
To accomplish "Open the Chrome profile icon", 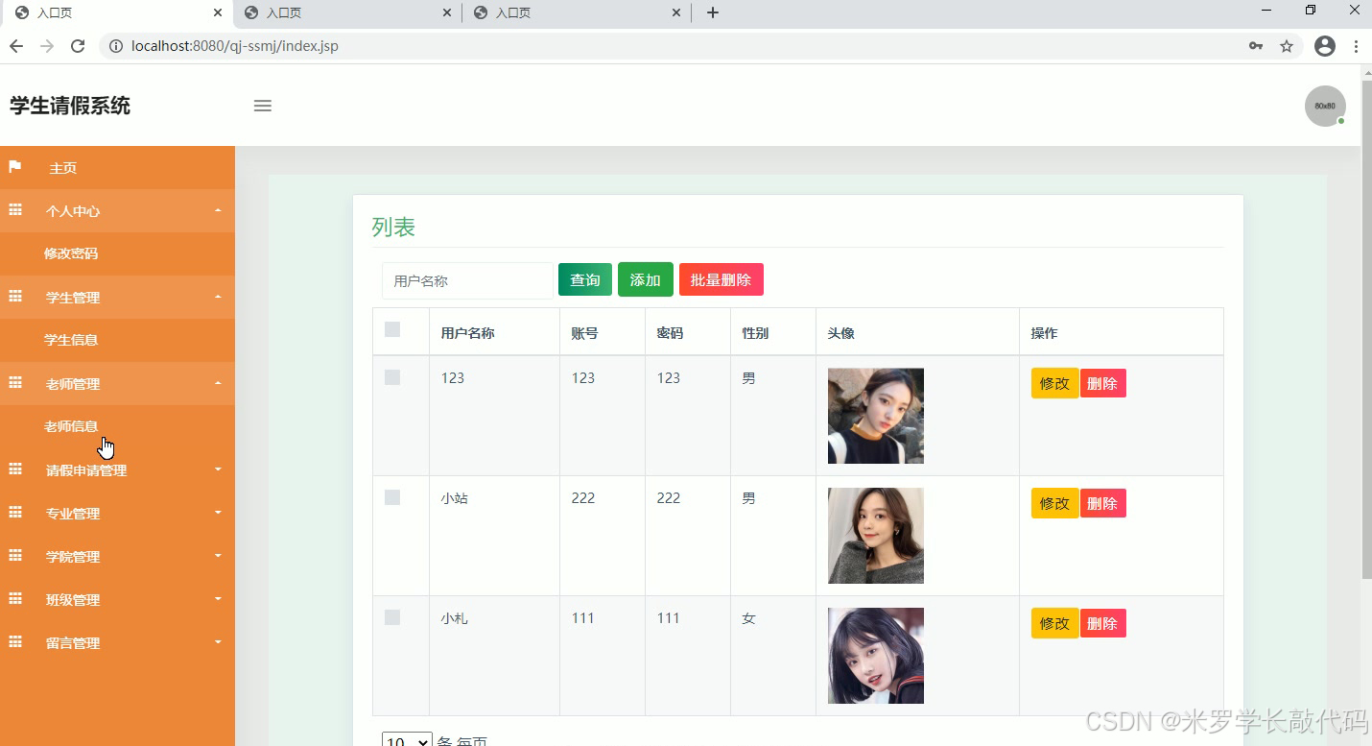I will tap(1325, 45).
